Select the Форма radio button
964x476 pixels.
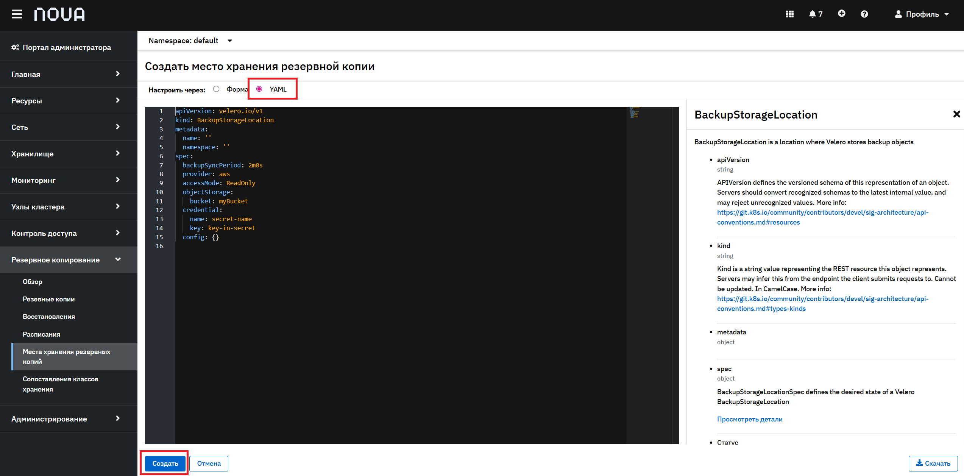click(216, 89)
